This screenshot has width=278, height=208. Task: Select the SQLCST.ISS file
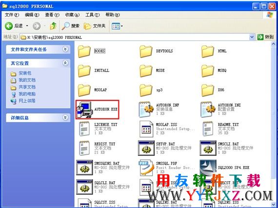tap(103, 203)
